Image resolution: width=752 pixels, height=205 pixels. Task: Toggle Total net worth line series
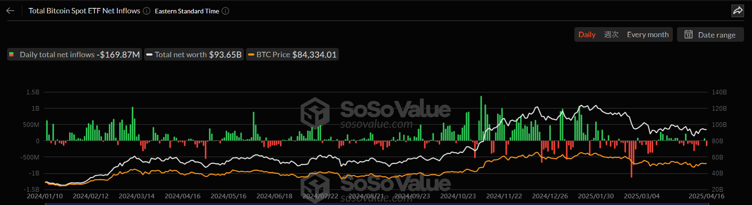click(x=194, y=55)
